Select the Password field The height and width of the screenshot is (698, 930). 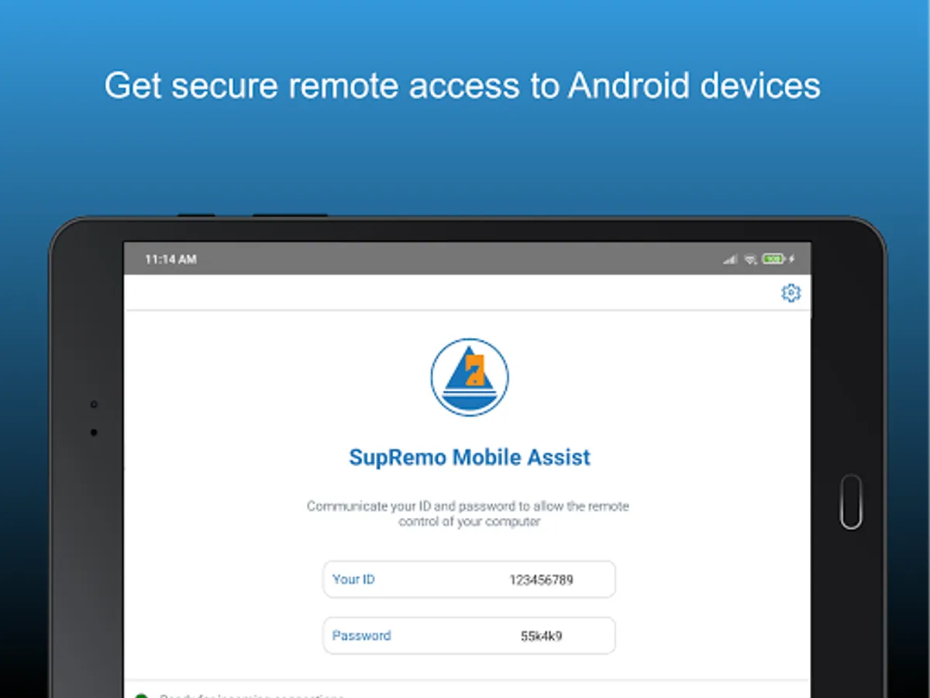point(469,636)
